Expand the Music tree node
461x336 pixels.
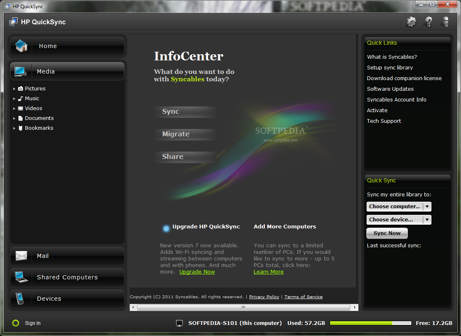14,99
